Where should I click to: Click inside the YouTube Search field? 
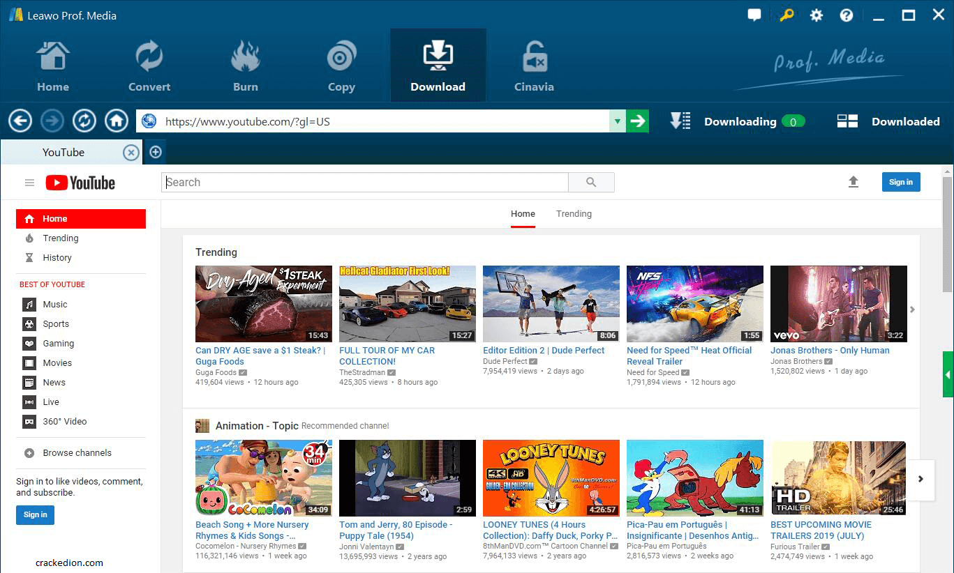(365, 182)
